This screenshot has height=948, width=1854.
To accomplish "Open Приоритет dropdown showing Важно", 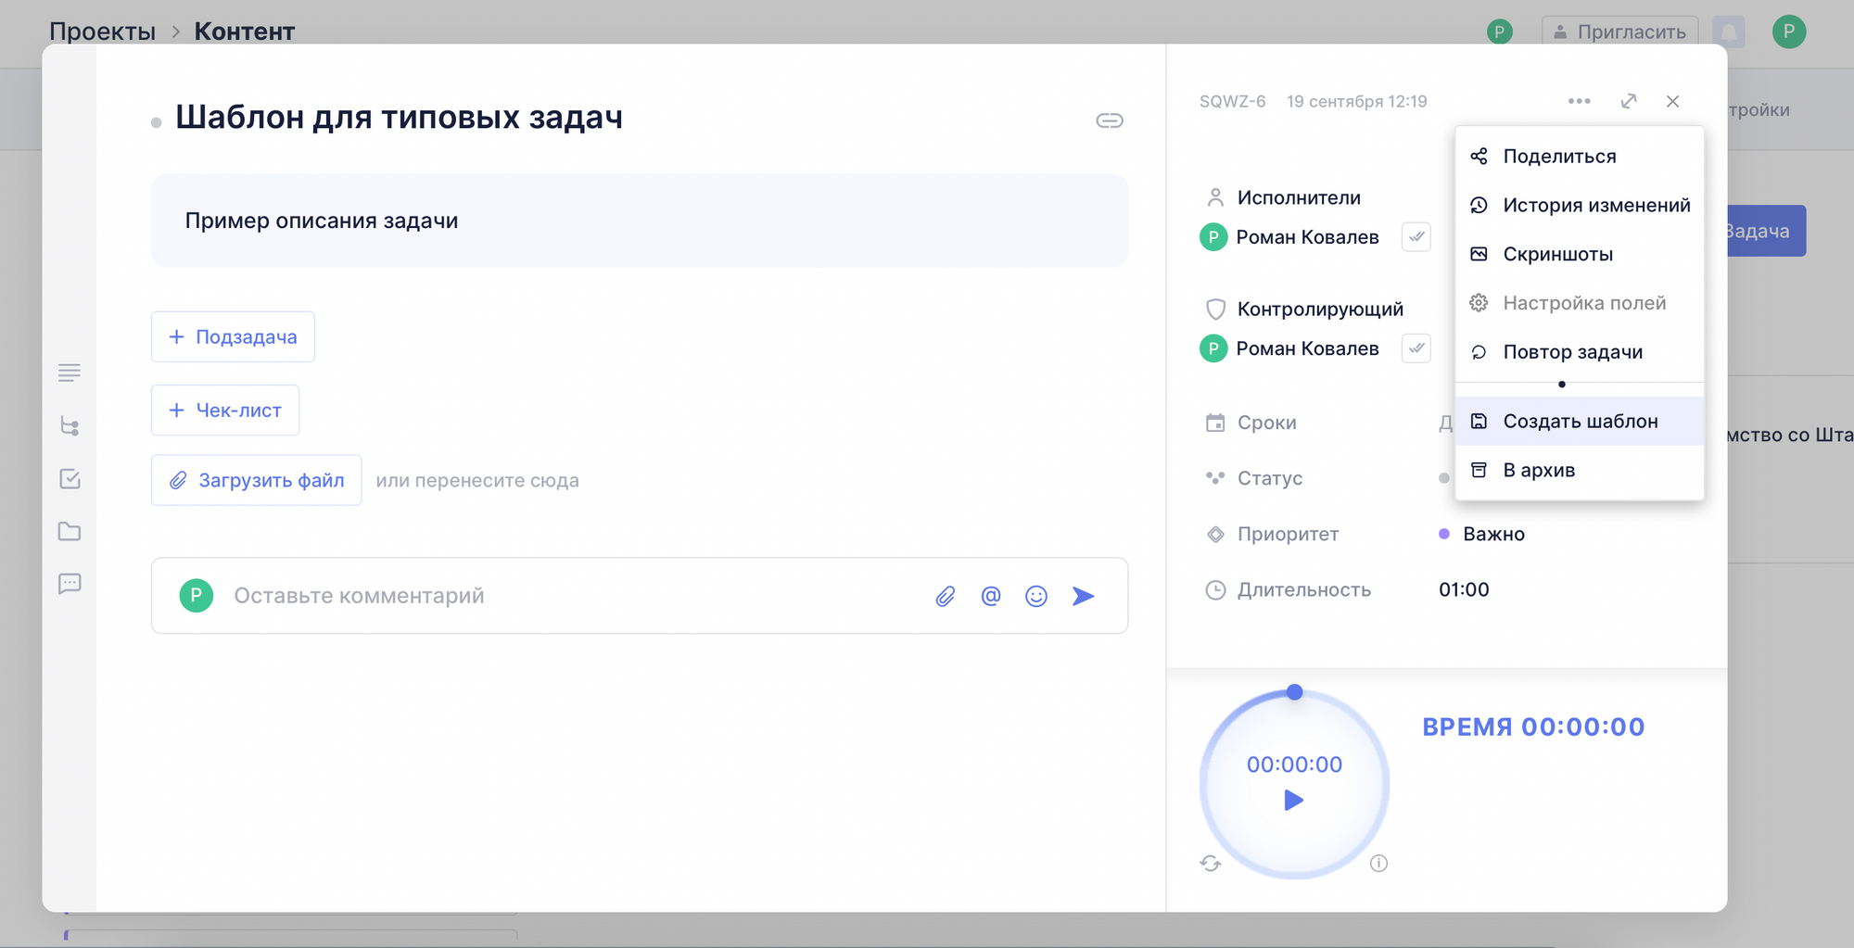I will tap(1481, 534).
